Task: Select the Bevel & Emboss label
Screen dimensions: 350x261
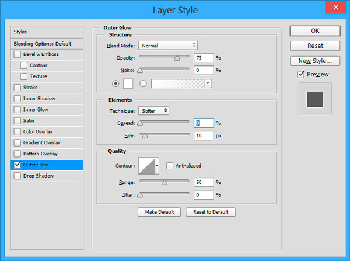Action: 41,54
